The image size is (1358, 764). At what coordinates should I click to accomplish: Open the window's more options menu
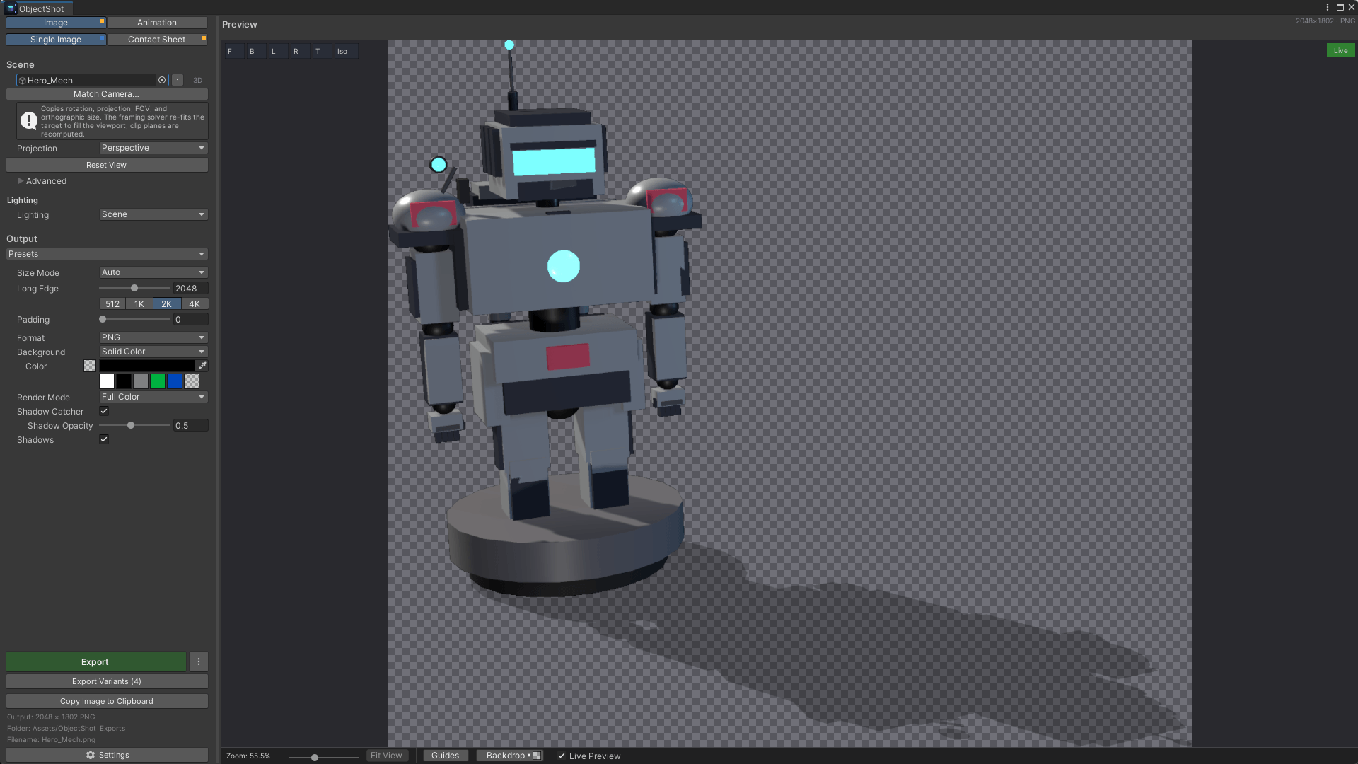[1328, 7]
